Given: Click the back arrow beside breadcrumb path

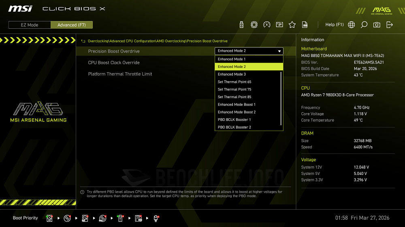Looking at the screenshot, I should click(x=83, y=41).
